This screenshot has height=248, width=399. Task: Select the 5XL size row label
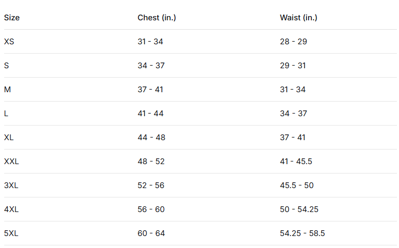coord(11,233)
